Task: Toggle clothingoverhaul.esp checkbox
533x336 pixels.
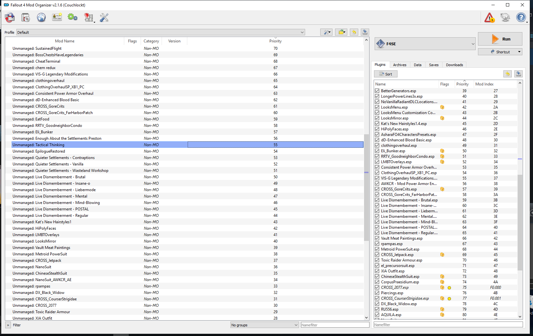Action: point(377,146)
